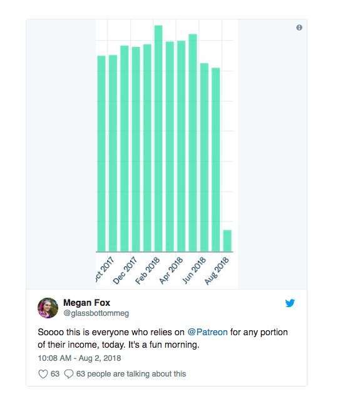The height and width of the screenshot is (399, 340).
Task: Like the tweet with the heart icon
Action: click(43, 374)
